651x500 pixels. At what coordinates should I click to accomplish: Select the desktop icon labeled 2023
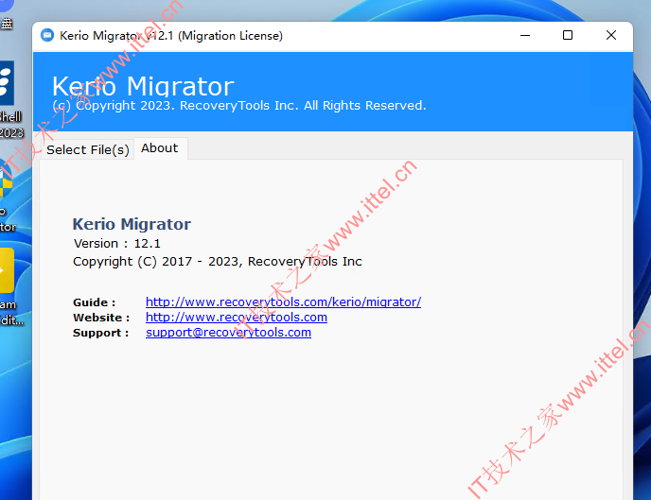click(9, 99)
